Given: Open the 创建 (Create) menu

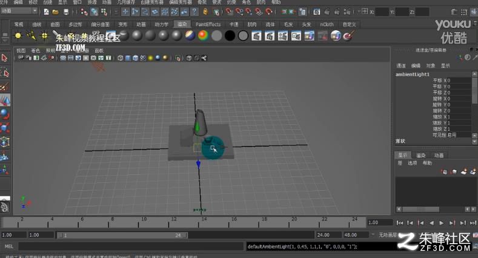Looking at the screenshot, I should pos(47,2).
